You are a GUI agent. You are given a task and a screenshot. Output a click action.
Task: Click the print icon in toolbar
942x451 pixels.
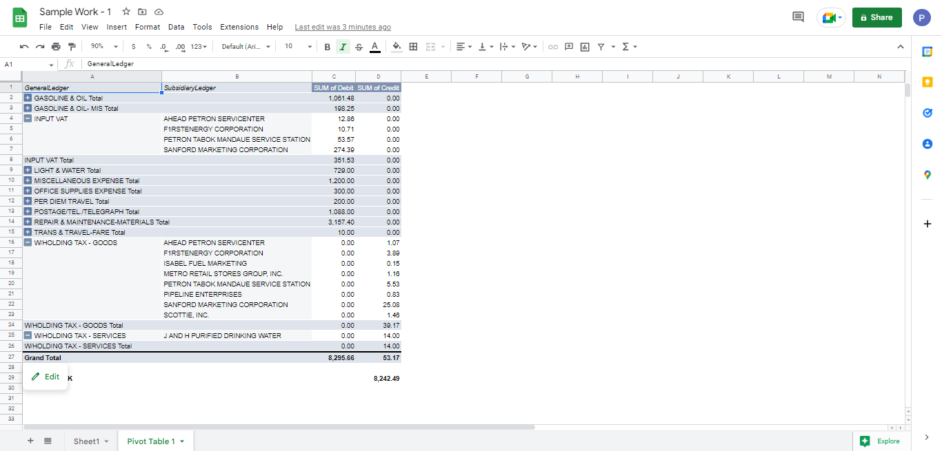56,46
